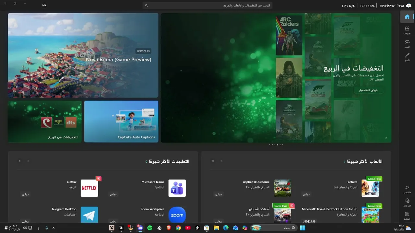Click the magnifier icon in the store search
The image size is (415, 233).
click(x=146, y=6)
